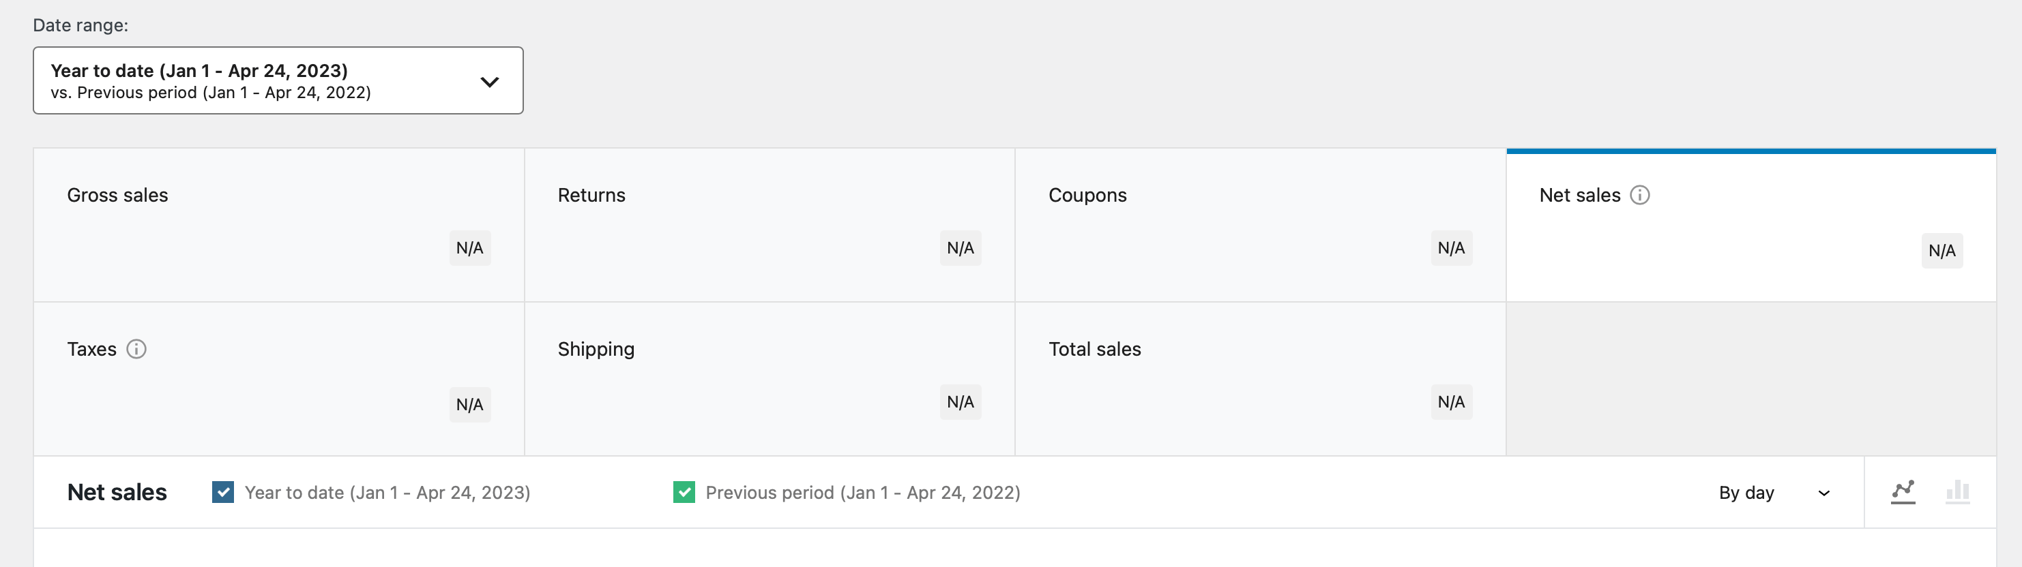Click the By day chevron arrow

[x=1824, y=493]
